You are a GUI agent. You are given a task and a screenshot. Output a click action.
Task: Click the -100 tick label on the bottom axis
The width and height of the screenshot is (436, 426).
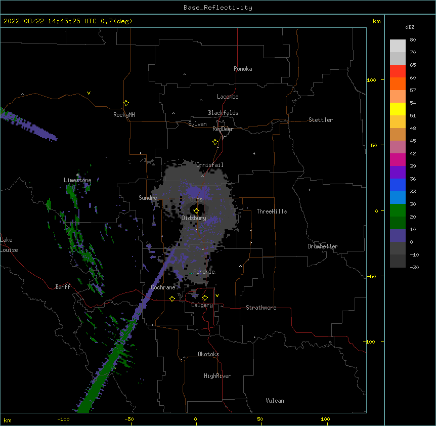pyautogui.click(x=63, y=419)
